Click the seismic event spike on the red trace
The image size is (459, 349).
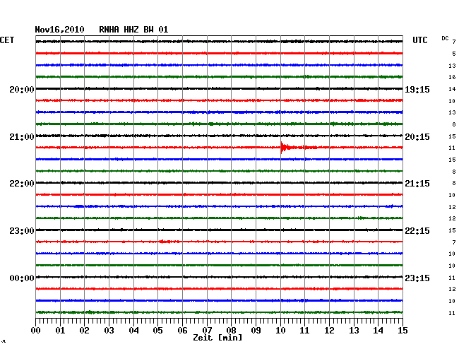point(283,147)
